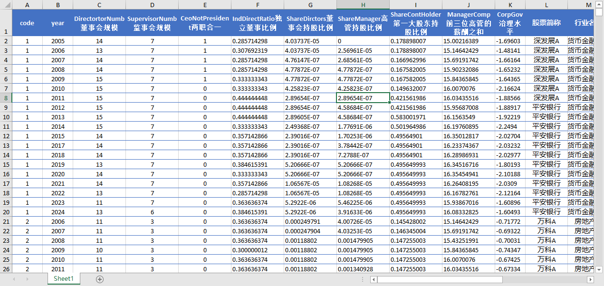Select the row 8 header
This screenshot has width=604, height=286.
tap(6, 98)
